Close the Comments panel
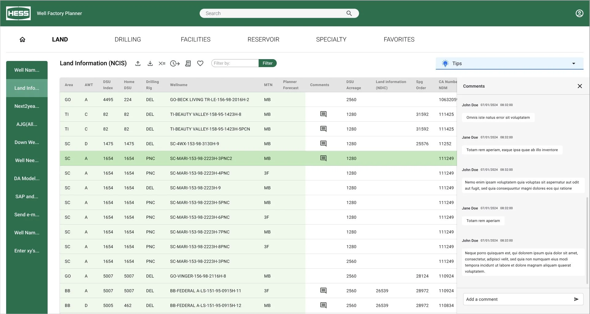The image size is (590, 314). click(x=580, y=86)
